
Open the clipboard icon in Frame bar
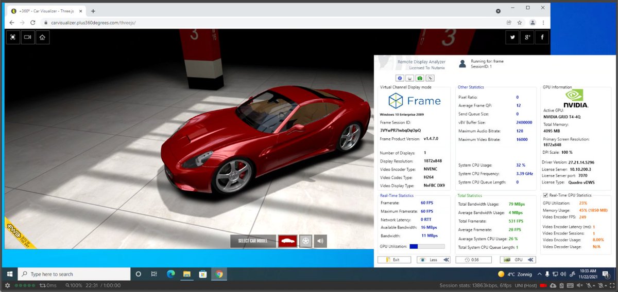coord(561,285)
